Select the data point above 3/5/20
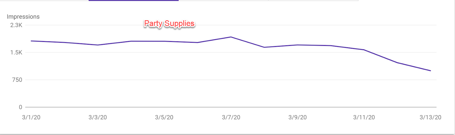This screenshot has height=135, width=455. [x=164, y=41]
